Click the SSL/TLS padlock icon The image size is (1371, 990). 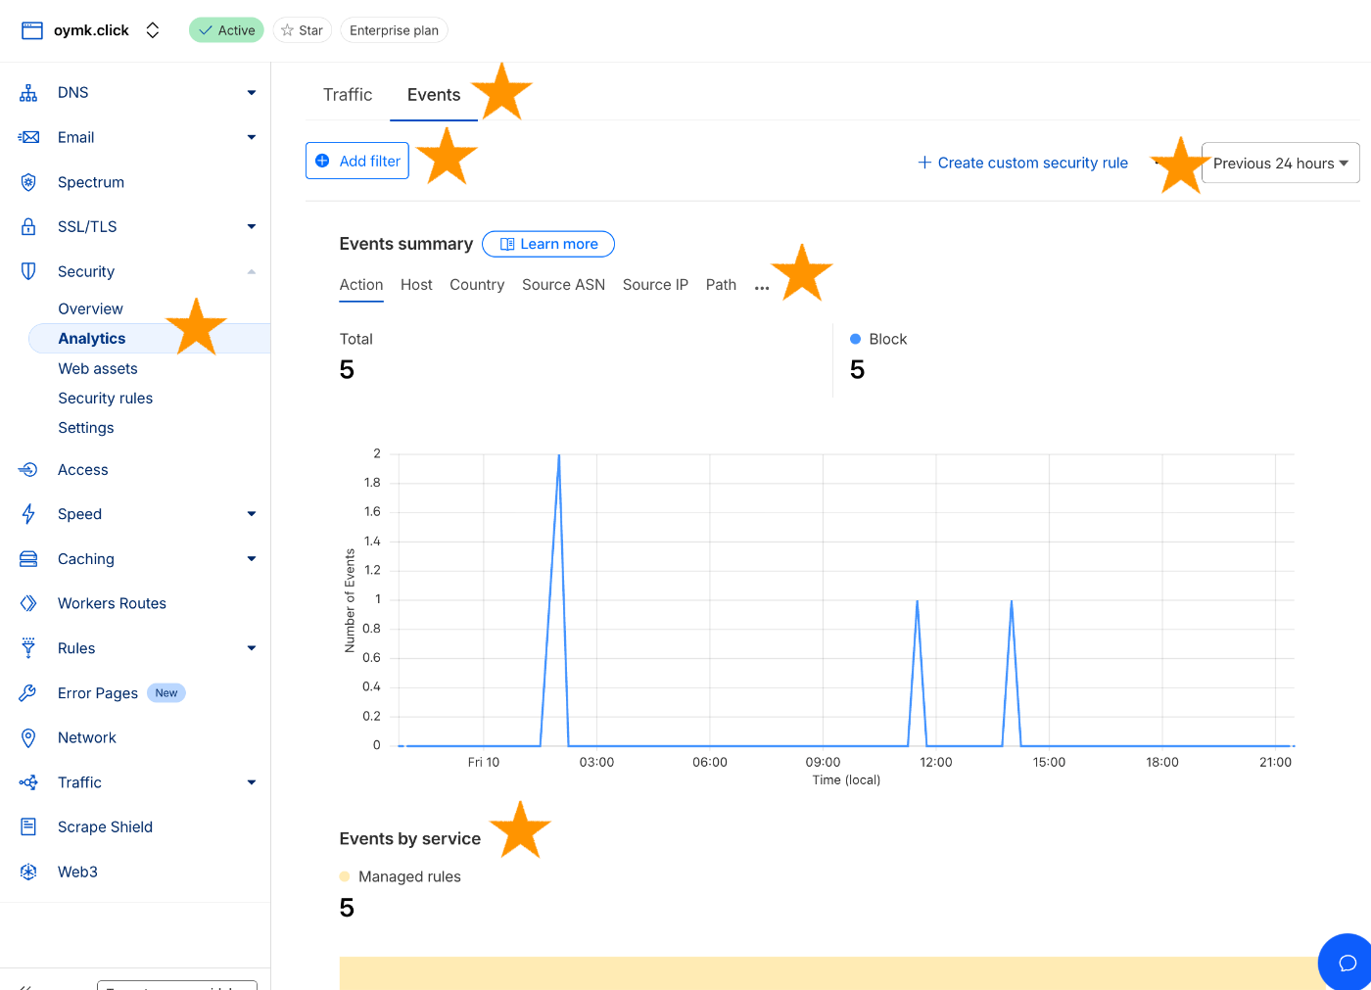[x=28, y=226]
